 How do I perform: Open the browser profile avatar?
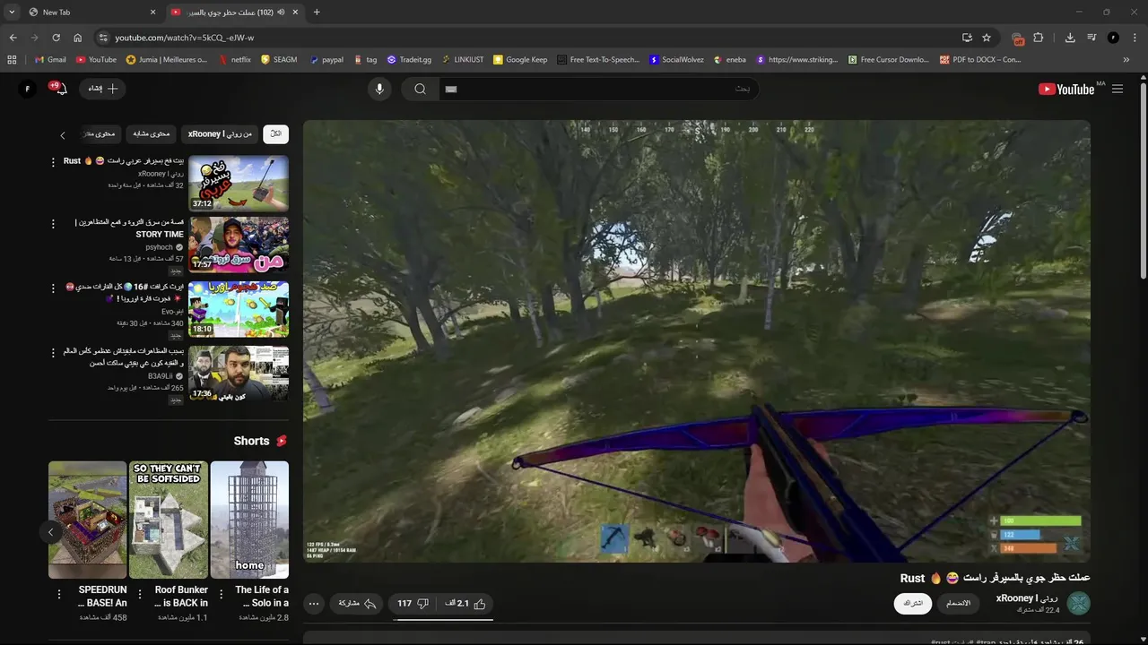[1113, 38]
